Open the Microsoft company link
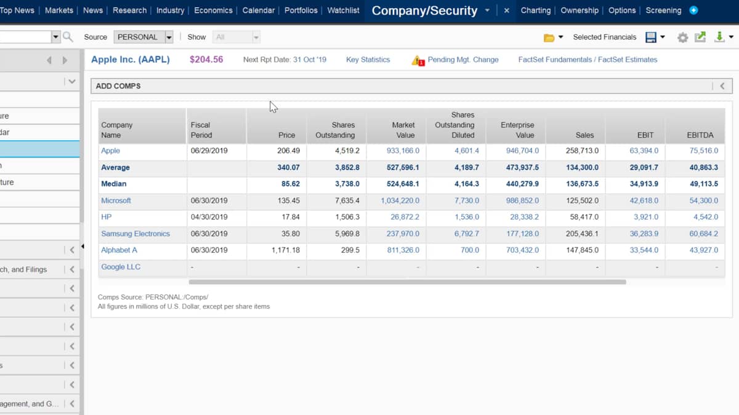739x415 pixels. point(116,200)
